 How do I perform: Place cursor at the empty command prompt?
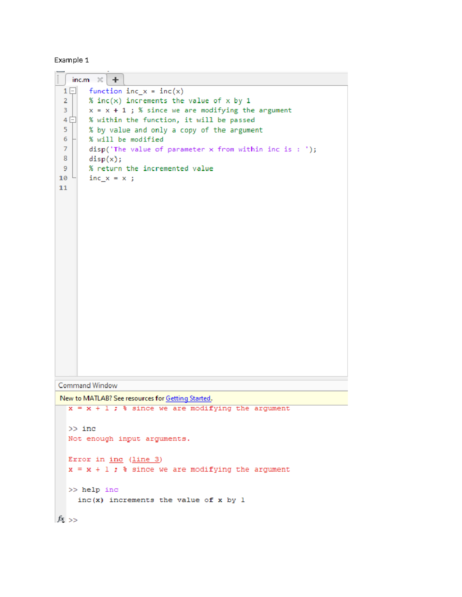click(73, 520)
